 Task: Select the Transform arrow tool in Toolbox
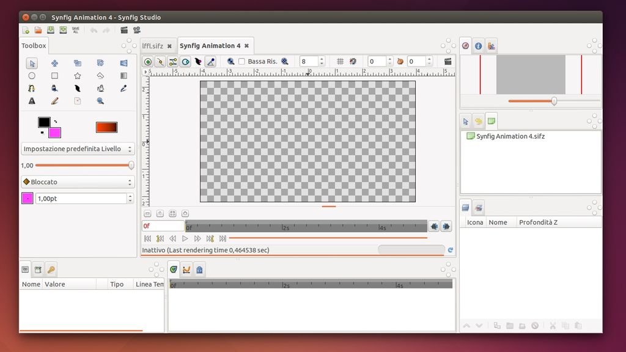coord(32,64)
